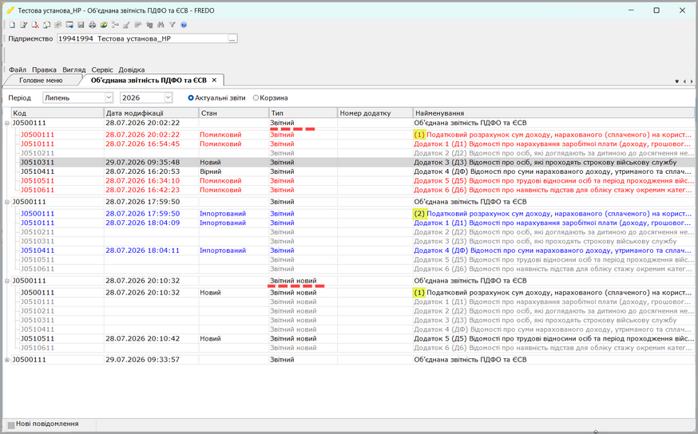698x434 pixels.
Task: Click the trash bin toolbar icon
Action: click(x=149, y=25)
